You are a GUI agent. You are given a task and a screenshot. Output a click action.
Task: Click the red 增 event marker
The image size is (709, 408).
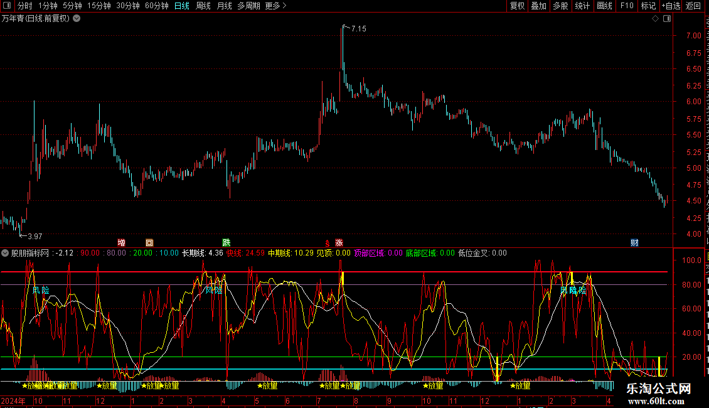(x=121, y=243)
